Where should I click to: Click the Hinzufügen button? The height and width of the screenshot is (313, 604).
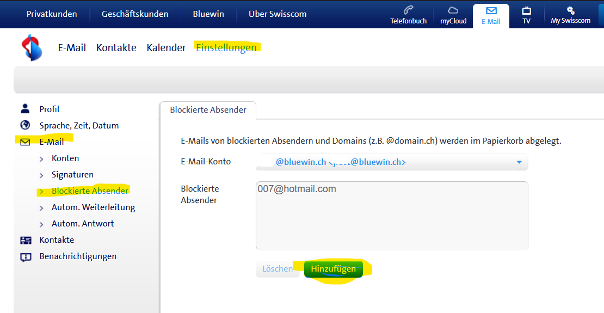pyautogui.click(x=333, y=269)
